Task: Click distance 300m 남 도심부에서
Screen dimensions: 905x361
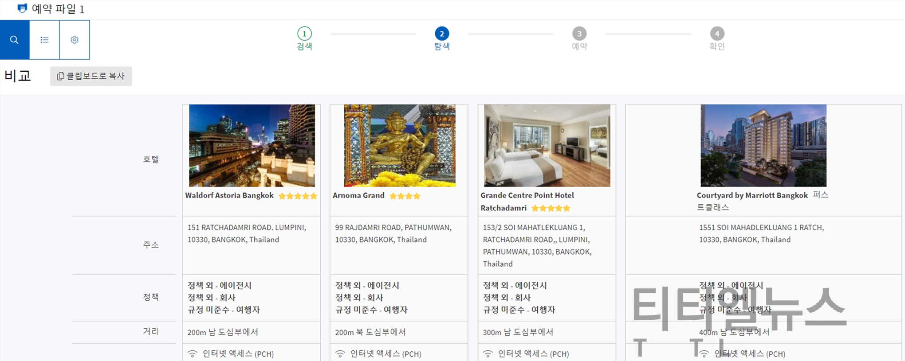Action: (518, 332)
